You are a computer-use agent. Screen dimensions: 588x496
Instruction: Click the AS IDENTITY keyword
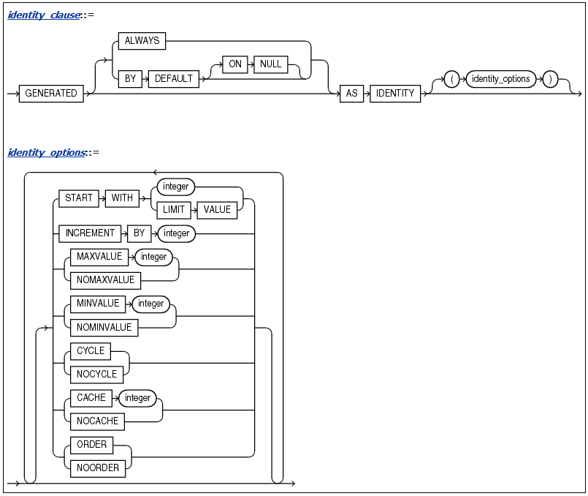(394, 93)
